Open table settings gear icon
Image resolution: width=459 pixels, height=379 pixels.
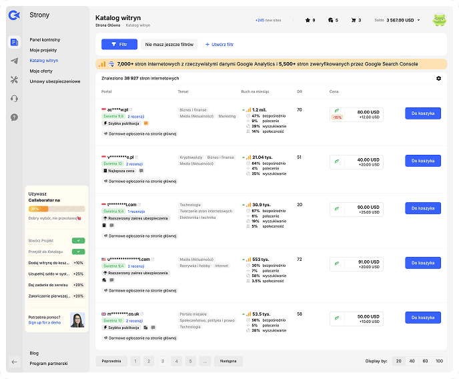438,78
